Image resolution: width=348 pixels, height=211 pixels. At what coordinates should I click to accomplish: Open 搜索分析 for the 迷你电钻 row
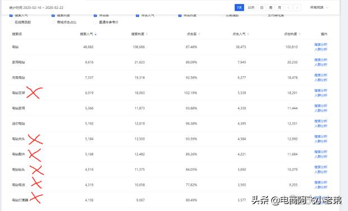tap(320, 121)
